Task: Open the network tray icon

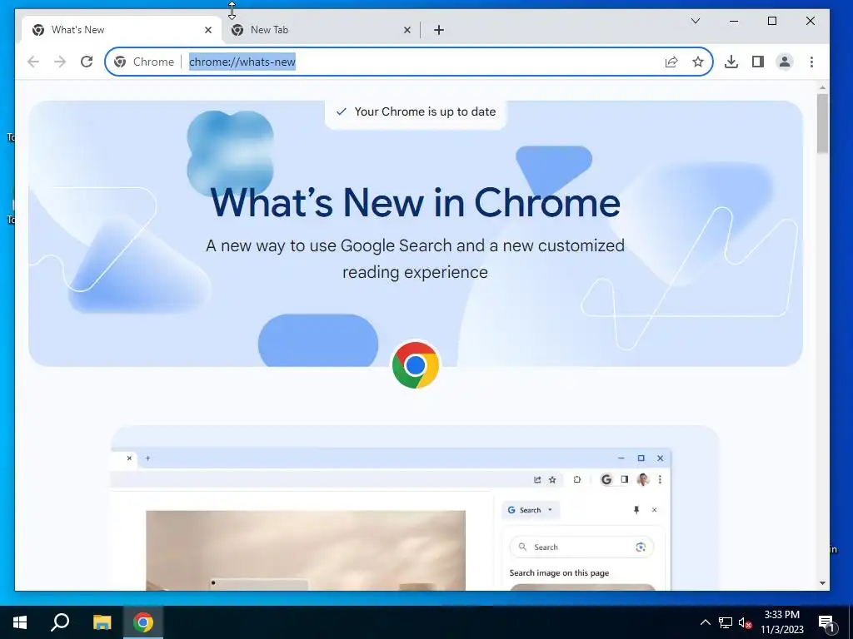Action: [x=726, y=622]
